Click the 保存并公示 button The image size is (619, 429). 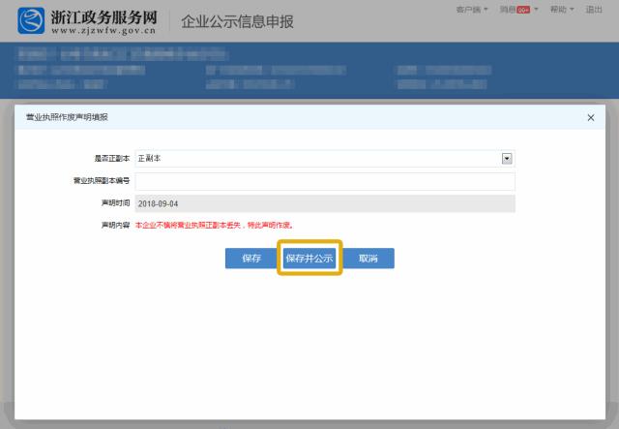pyautogui.click(x=309, y=259)
